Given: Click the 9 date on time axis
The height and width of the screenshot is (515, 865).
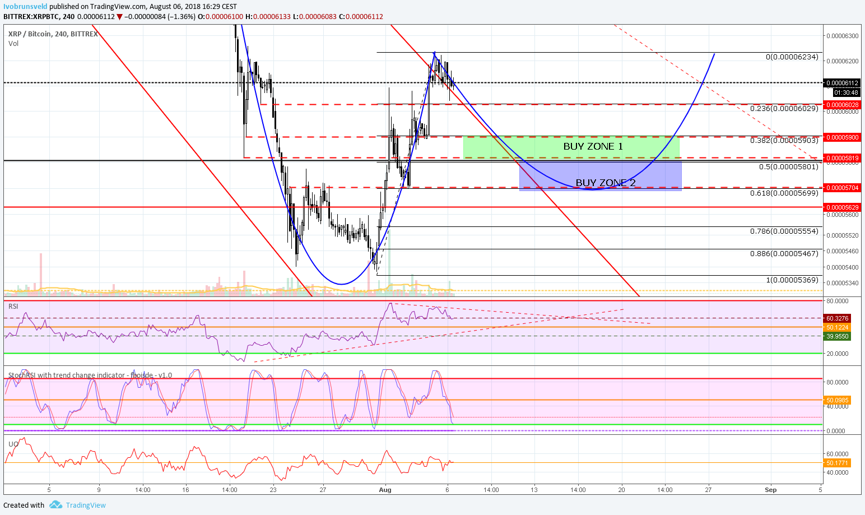Looking at the screenshot, I should click(99, 490).
